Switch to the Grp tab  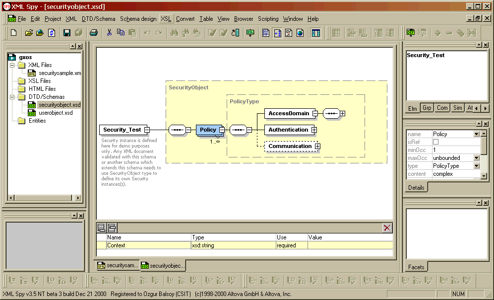click(x=427, y=108)
